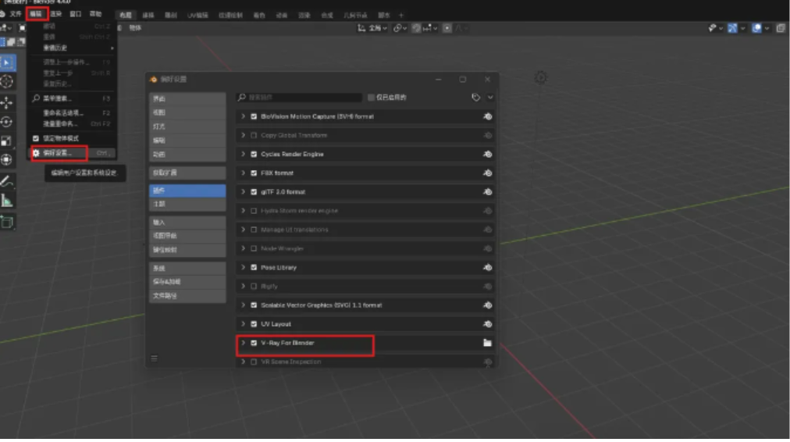Add a new workspace with the plus tab

pos(401,16)
